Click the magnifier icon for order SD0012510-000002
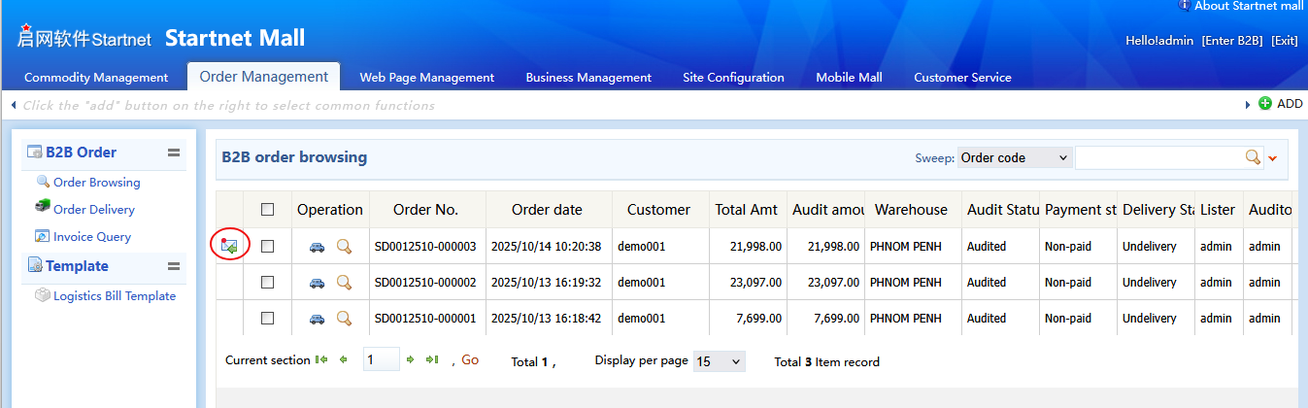 click(x=344, y=283)
